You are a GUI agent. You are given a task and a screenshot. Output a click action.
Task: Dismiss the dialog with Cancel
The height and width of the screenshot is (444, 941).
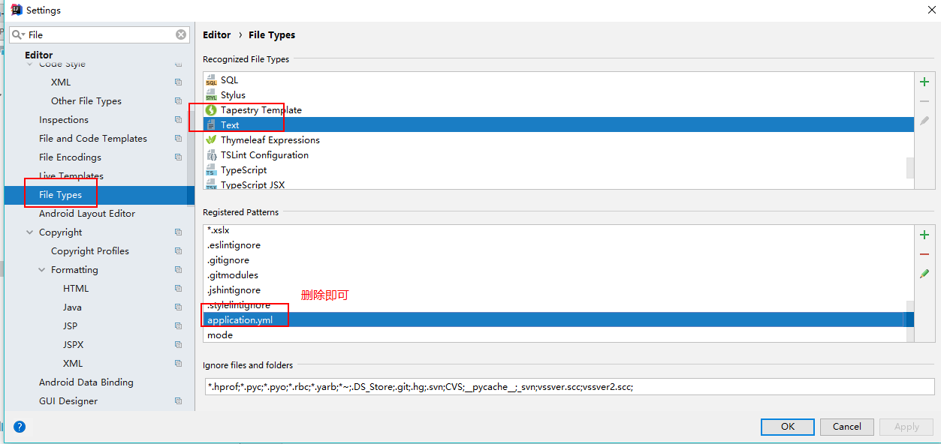847,427
